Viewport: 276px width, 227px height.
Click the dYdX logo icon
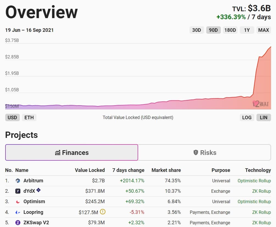(18, 191)
